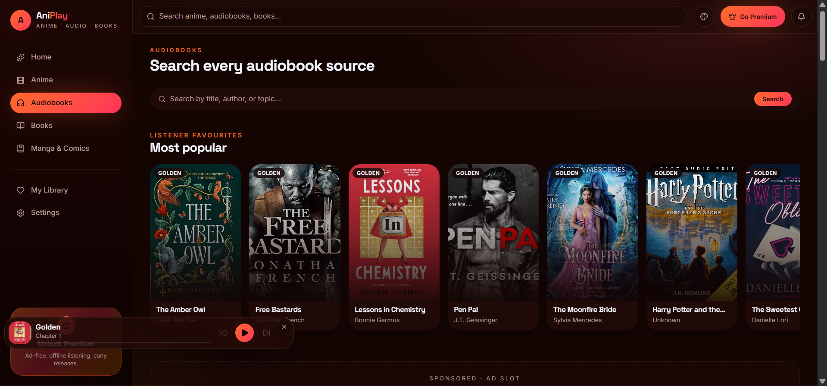The image size is (827, 386).
Task: Click the AniPlay logo avatar
Action: point(21,20)
